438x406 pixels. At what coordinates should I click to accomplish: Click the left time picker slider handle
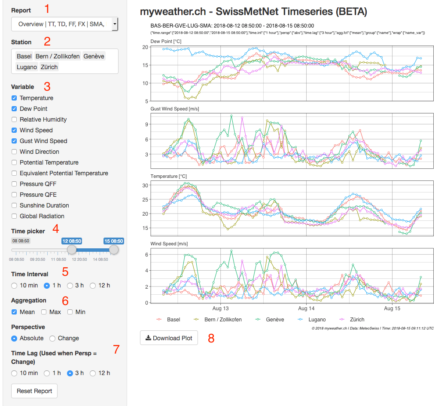72,250
